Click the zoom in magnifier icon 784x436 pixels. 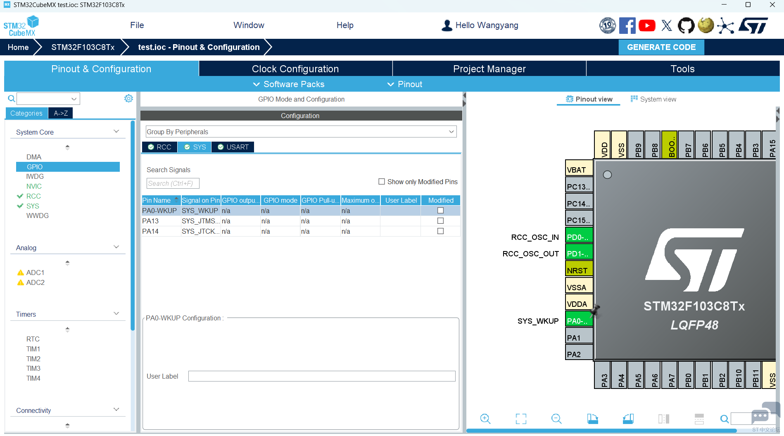pos(485,419)
